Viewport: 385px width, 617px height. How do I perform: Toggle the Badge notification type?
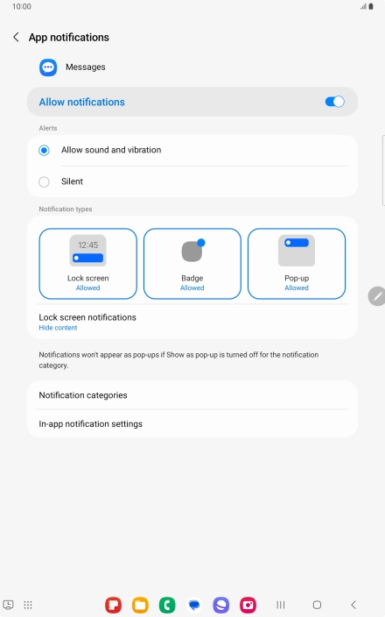coord(192,264)
